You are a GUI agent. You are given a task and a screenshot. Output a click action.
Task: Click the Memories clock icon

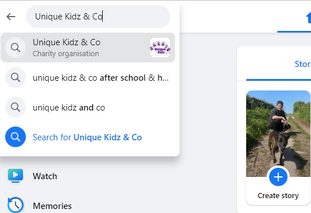(x=15, y=205)
